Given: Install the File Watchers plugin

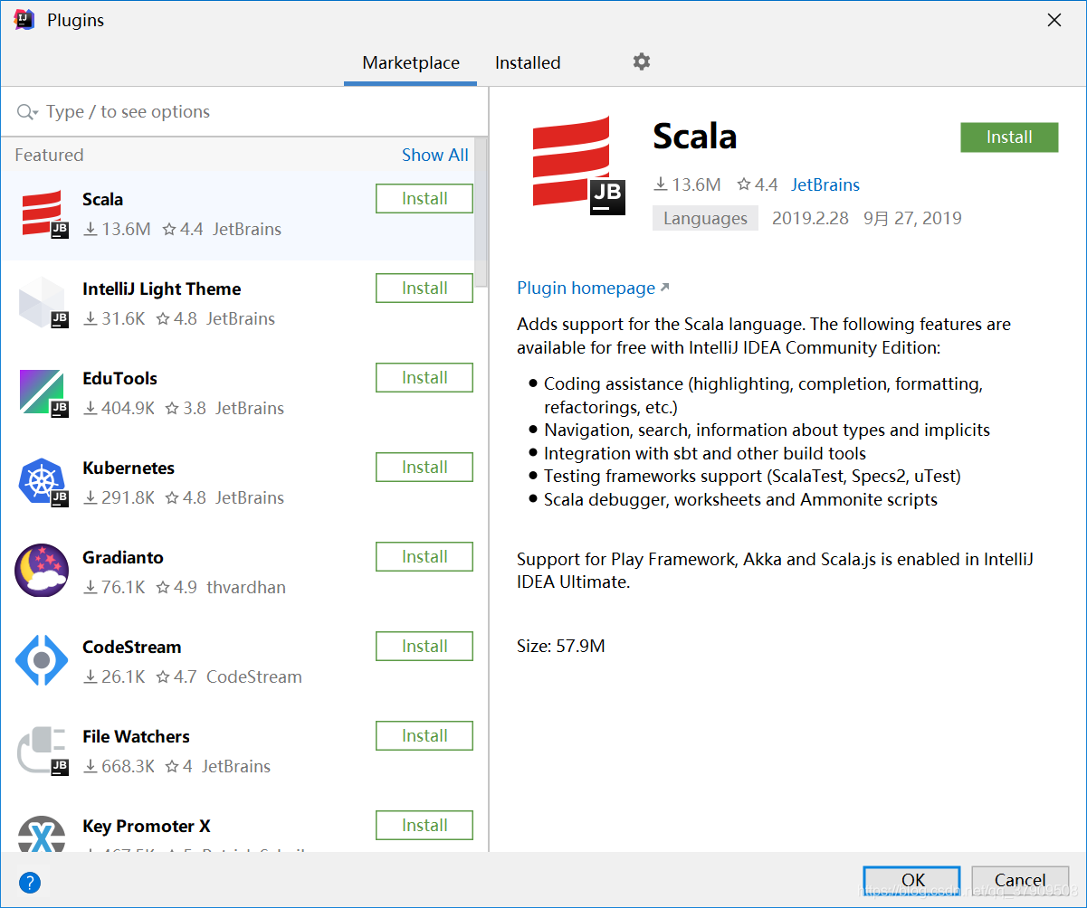Looking at the screenshot, I should tap(424, 735).
